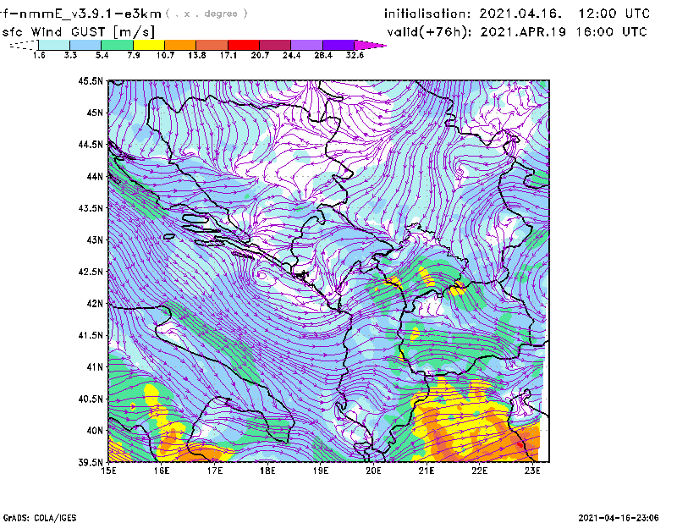Click the '19E' longitude label
This screenshot has width=677, height=523.
click(321, 471)
